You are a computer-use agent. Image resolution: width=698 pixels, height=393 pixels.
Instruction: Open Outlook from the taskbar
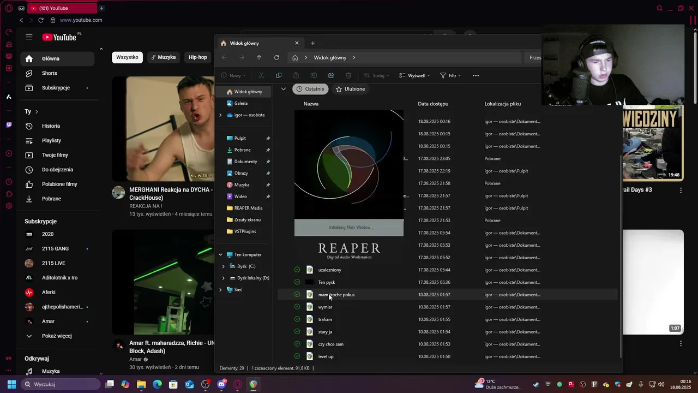pos(189,384)
